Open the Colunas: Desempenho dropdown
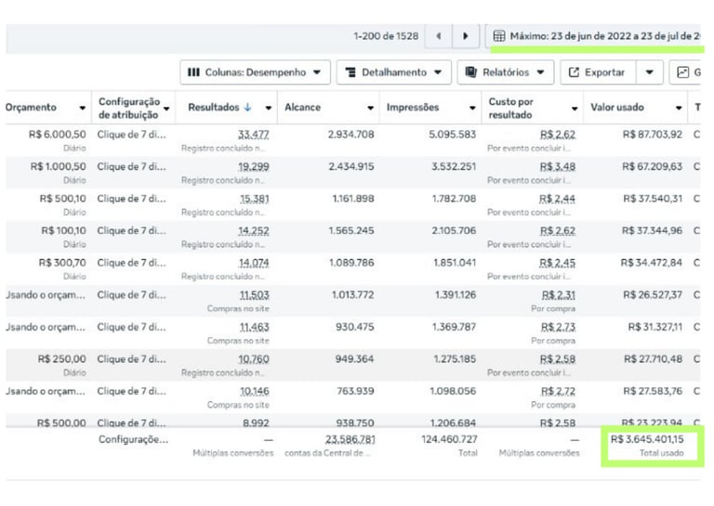The height and width of the screenshot is (506, 714). point(317,71)
